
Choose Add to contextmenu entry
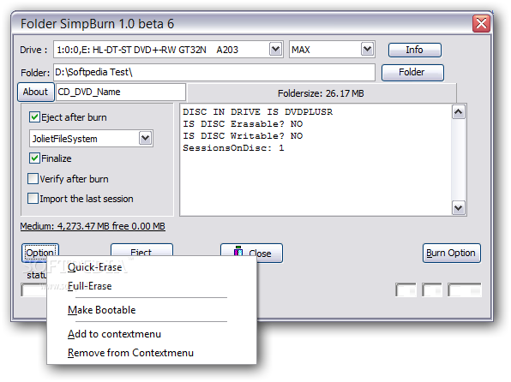[x=152, y=334]
